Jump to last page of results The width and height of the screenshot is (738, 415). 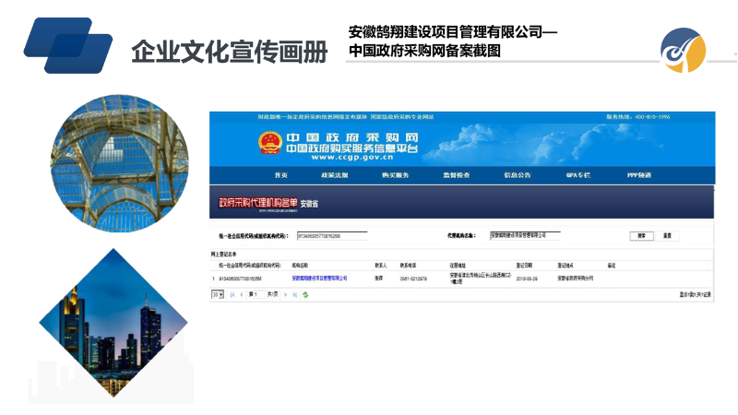point(294,294)
